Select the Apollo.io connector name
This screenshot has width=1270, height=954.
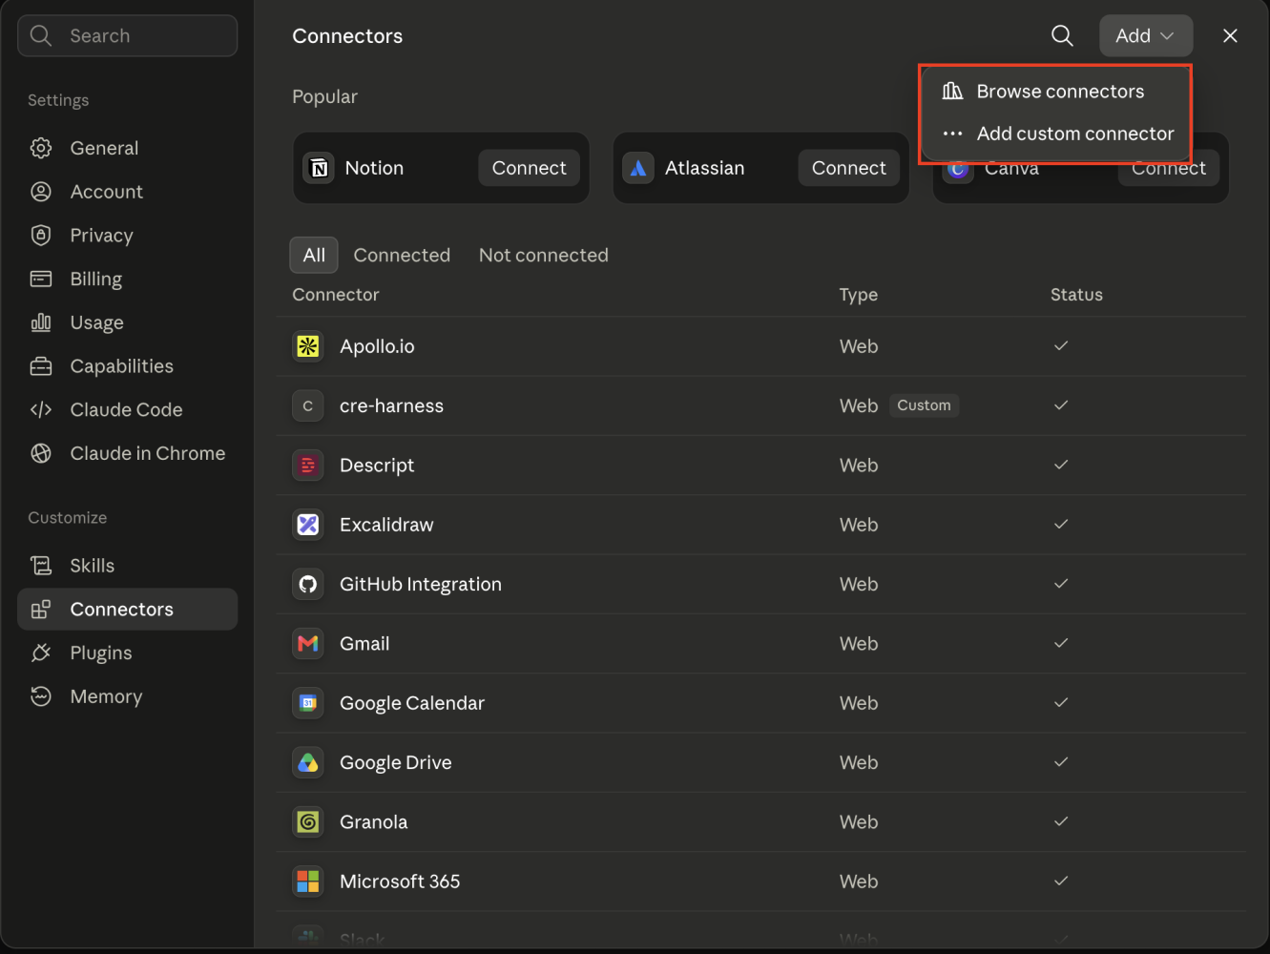pos(377,346)
